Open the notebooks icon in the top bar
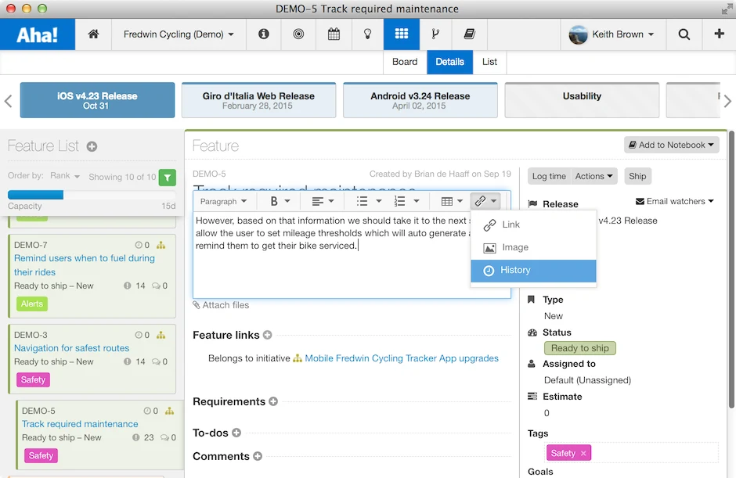This screenshot has width=736, height=478. (x=469, y=34)
